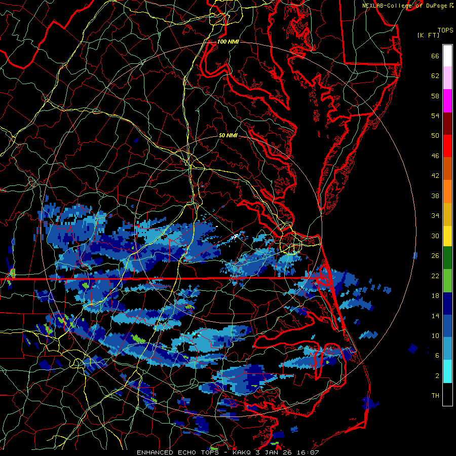
Task: Click the legend value 2
Action: coord(437,376)
